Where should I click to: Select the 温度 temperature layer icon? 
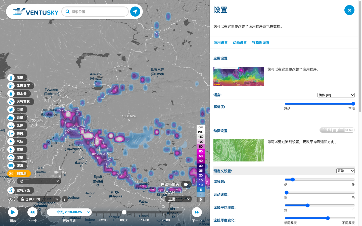11,78
